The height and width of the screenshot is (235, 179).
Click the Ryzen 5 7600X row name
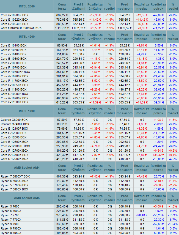point(11,211)
